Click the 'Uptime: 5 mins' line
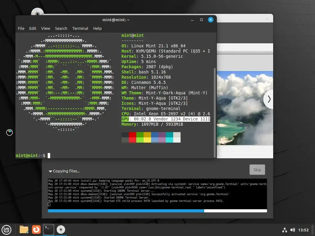This screenshot has height=236, width=315. 139,61
